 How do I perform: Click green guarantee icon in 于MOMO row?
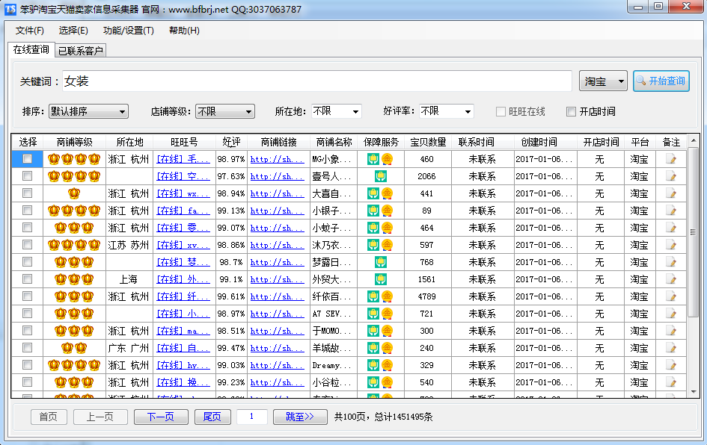click(373, 331)
